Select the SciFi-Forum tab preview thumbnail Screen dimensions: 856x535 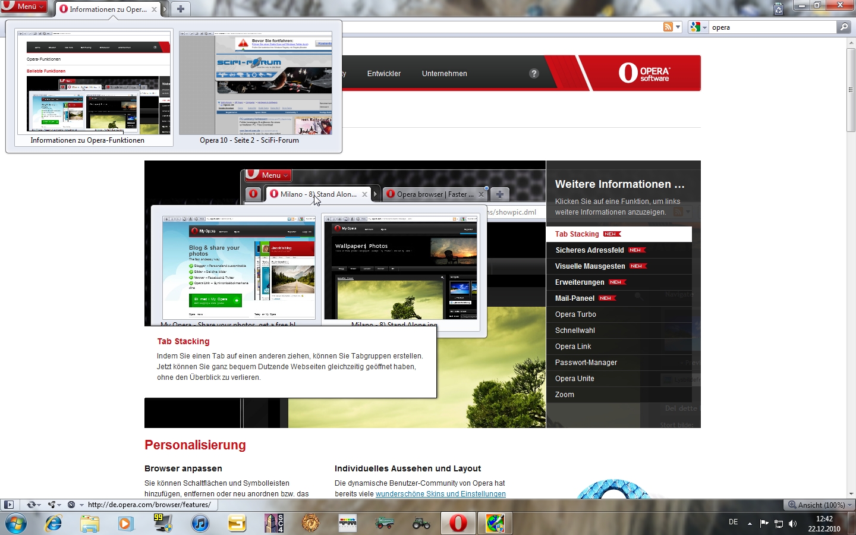click(256, 83)
